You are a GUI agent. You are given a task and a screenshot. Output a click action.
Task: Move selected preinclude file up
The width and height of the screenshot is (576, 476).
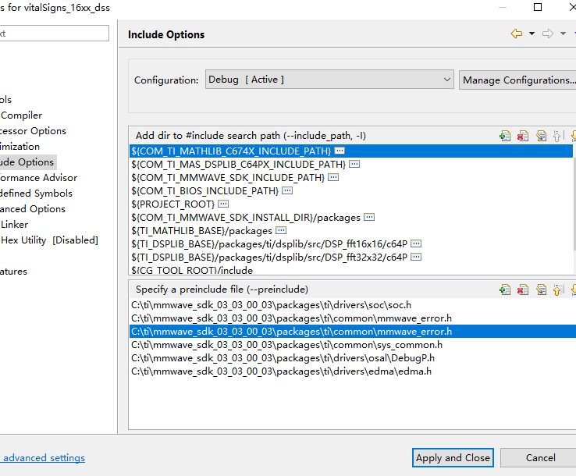coord(558,290)
